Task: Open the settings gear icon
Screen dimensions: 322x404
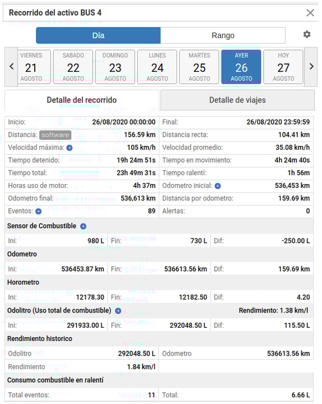Action: point(306,34)
